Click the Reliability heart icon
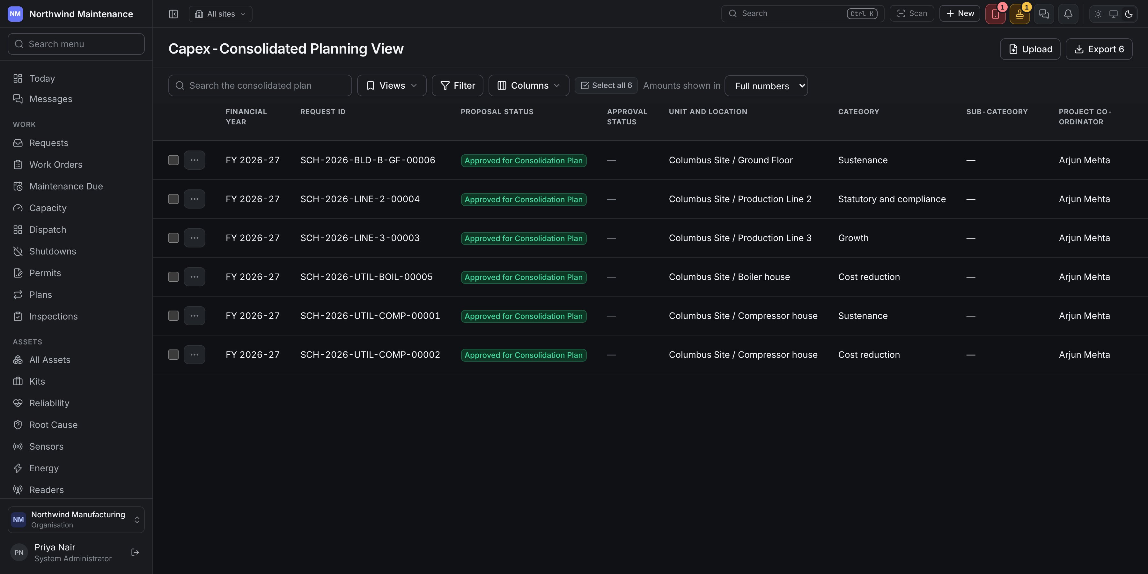Image resolution: width=1148 pixels, height=574 pixels. pyautogui.click(x=18, y=403)
